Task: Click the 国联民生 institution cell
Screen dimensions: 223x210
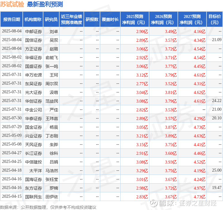Action: tap(34, 197)
